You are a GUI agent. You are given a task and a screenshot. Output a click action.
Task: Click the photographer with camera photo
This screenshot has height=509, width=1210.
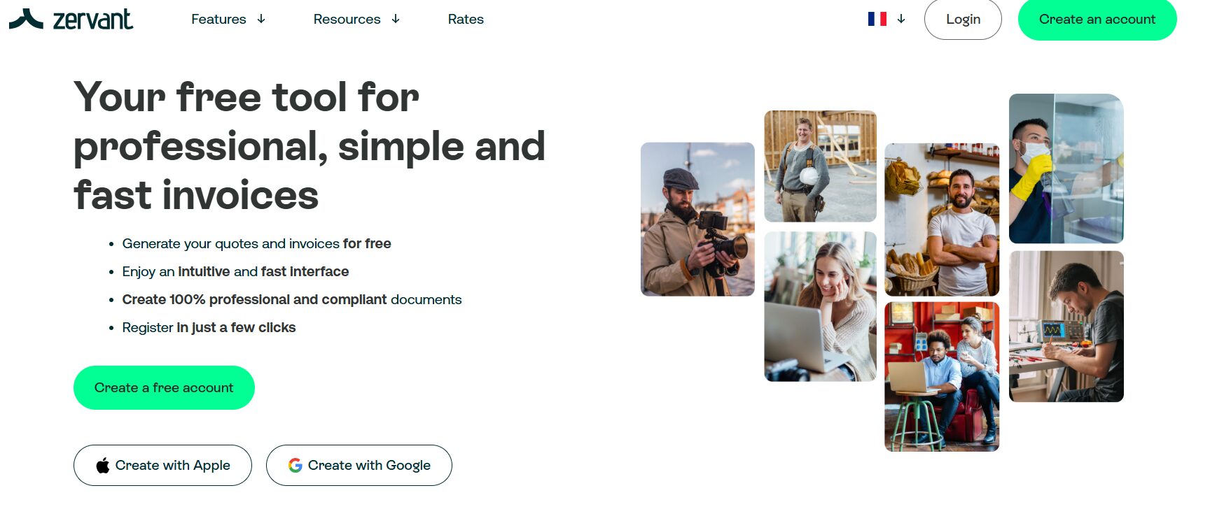[x=697, y=220]
